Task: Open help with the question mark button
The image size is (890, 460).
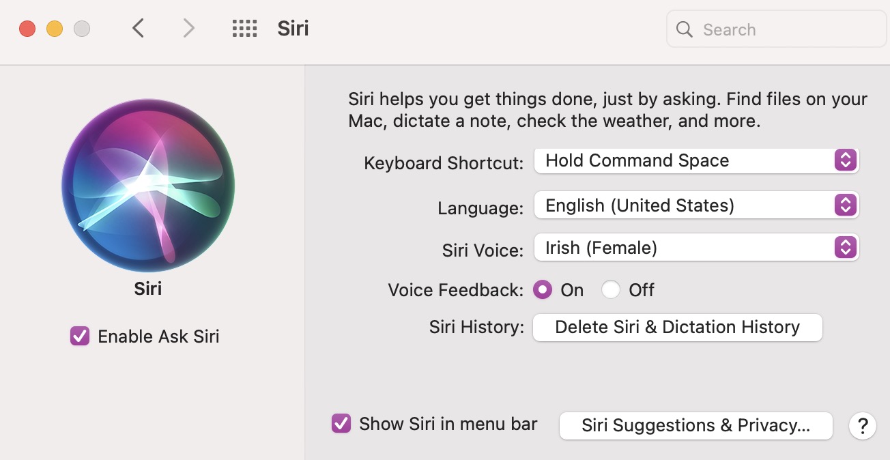Action: [862, 426]
